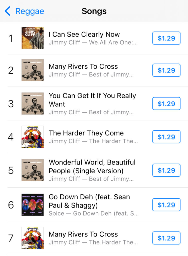
Task: Open The Harder They Come artwork at rank 4
Action: click(33, 137)
